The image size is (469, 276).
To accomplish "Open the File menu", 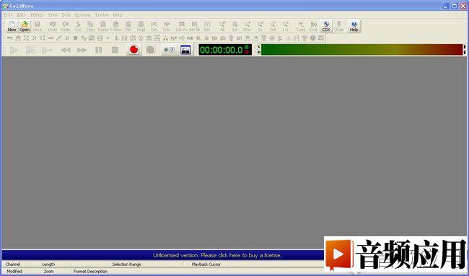I will click(x=8, y=14).
